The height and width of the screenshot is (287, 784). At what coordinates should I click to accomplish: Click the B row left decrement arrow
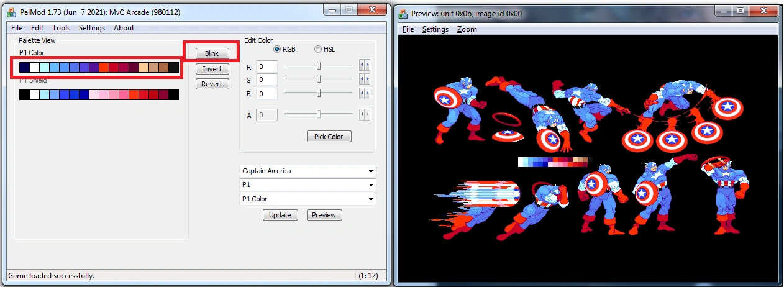pyautogui.click(x=362, y=93)
